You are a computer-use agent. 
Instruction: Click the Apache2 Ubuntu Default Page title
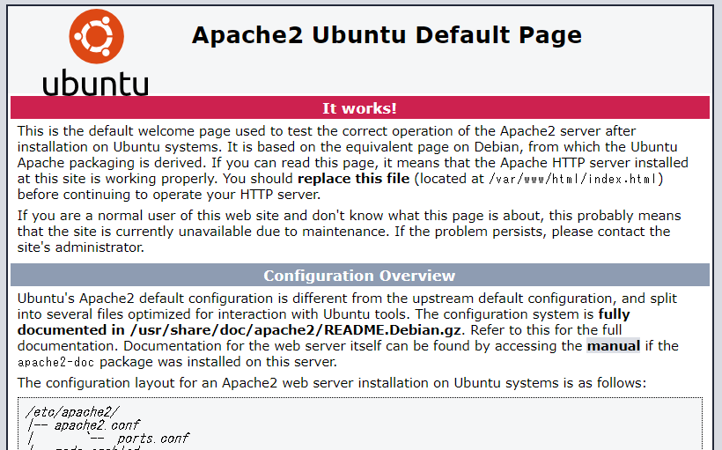pos(387,35)
